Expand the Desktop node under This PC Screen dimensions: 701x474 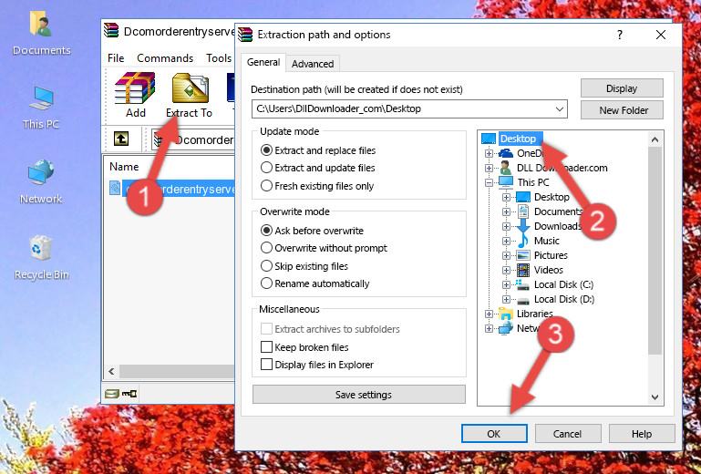pos(506,197)
